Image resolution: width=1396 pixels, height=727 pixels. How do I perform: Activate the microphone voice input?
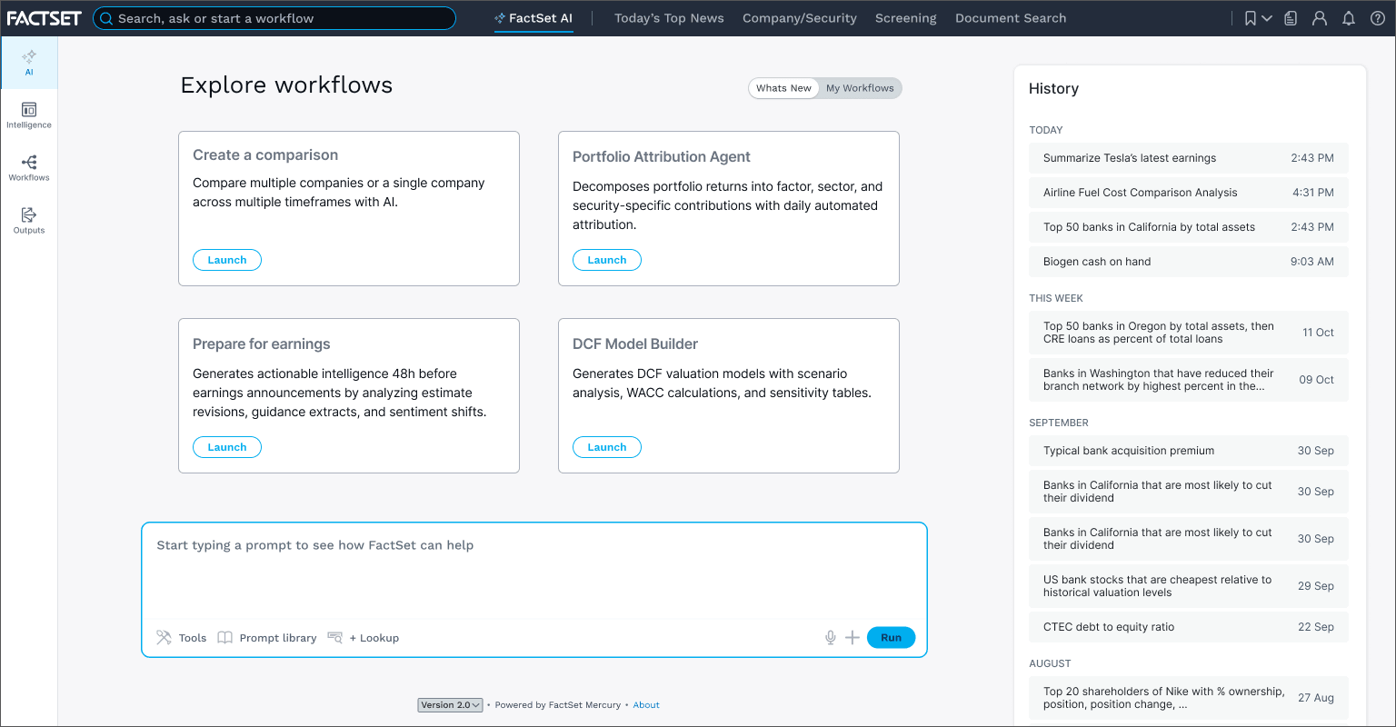click(831, 638)
